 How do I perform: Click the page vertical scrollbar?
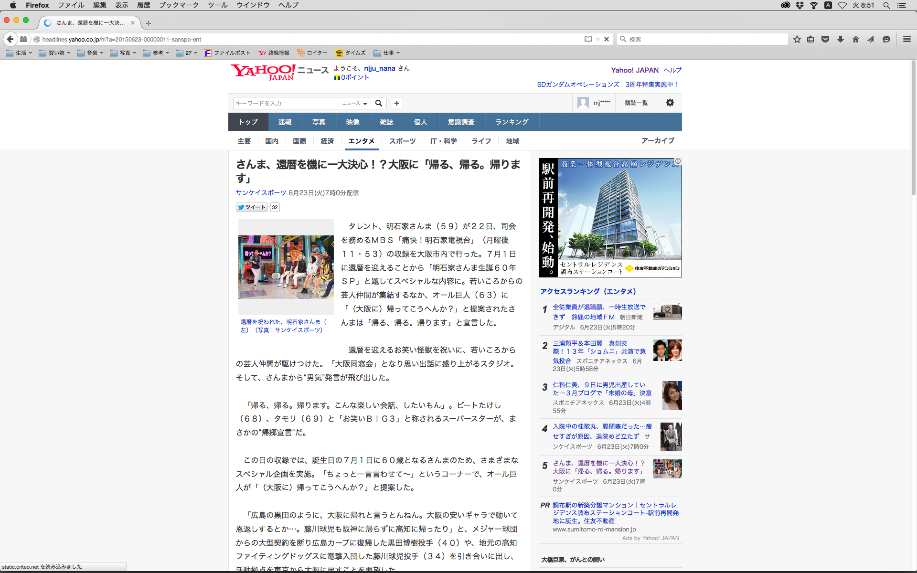pyautogui.click(x=913, y=129)
